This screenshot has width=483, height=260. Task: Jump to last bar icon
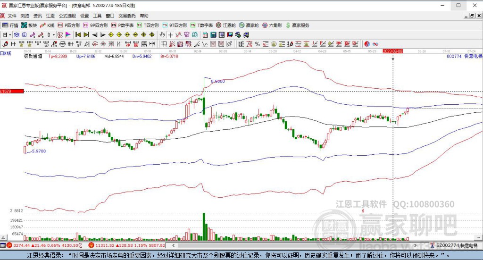87,35
